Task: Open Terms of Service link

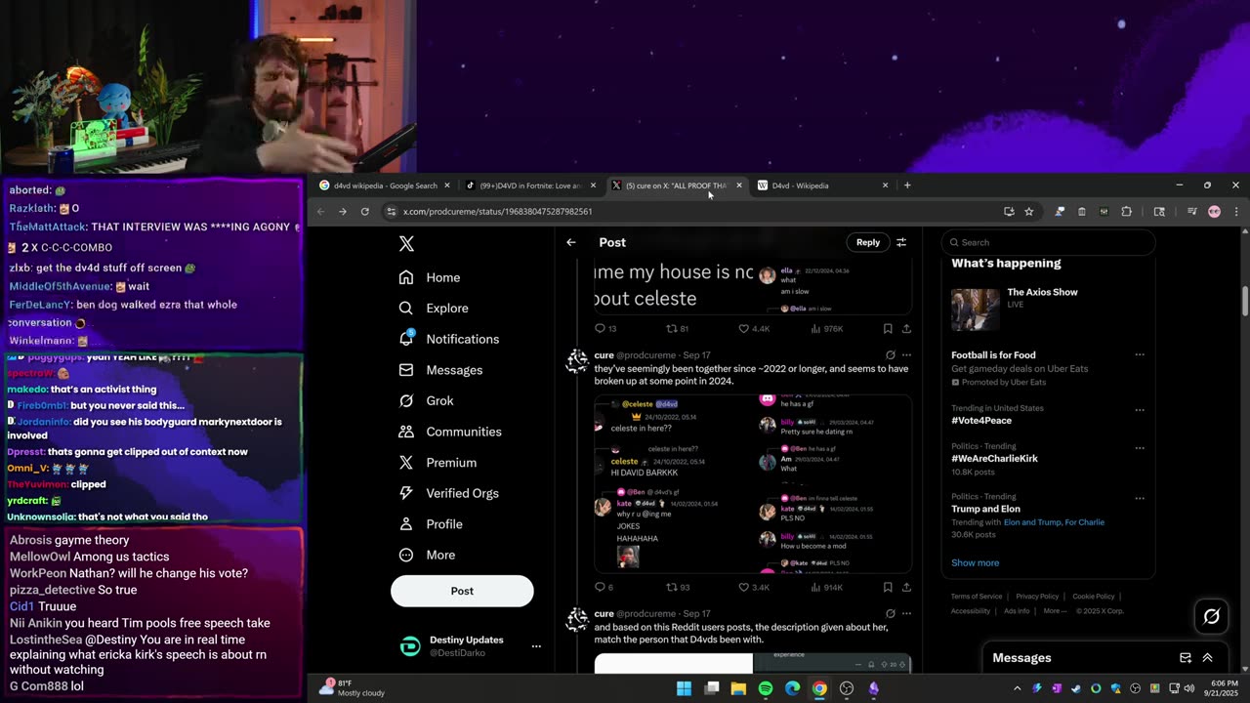Action: coord(977,597)
